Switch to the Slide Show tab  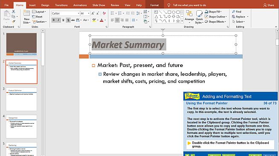99,5
